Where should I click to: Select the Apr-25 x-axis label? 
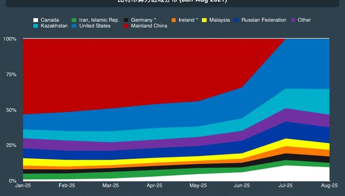pyautogui.click(x=154, y=186)
